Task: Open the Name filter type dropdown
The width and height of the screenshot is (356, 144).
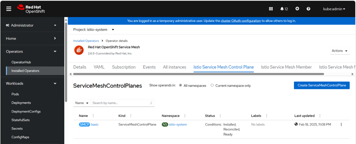Action: [x=82, y=103]
